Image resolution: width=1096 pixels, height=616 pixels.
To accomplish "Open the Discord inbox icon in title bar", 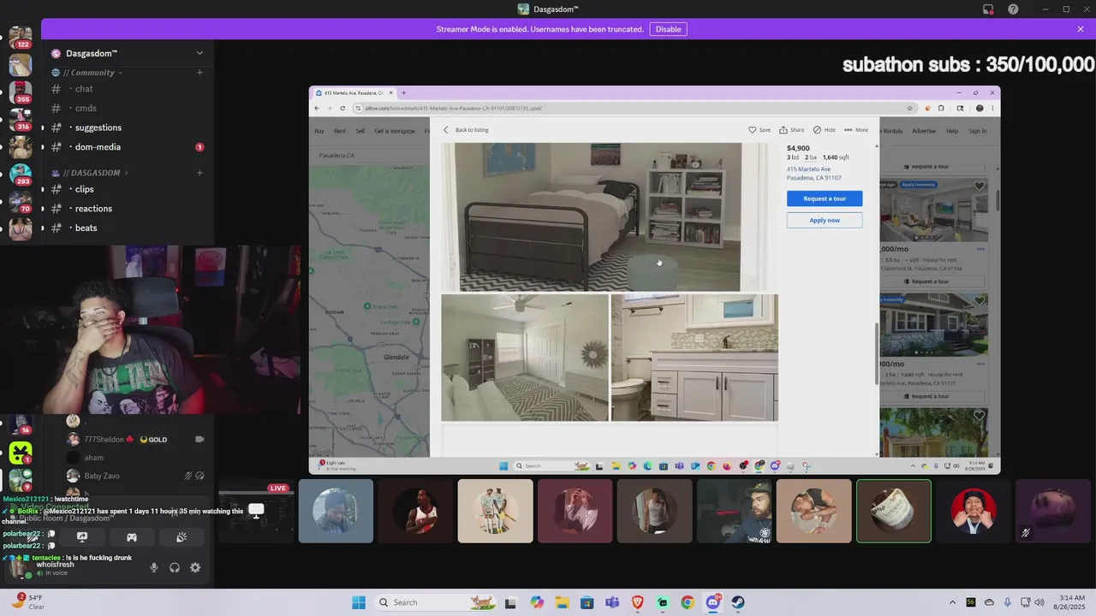I will (x=988, y=9).
